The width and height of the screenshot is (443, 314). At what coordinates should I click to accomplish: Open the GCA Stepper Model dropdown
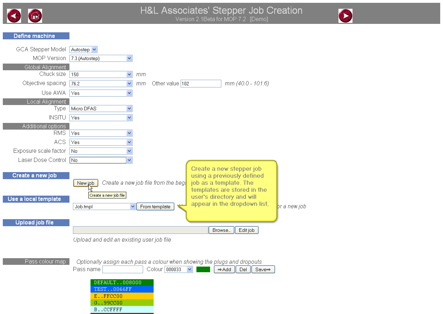(83, 50)
